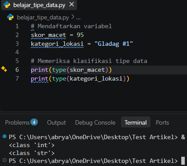Click the breadcrumb chevron separator
Image resolution: width=187 pixels, height=166 pixels.
click(x=73, y=17)
